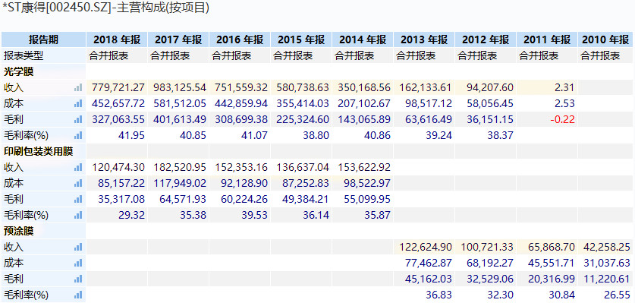The width and height of the screenshot is (635, 303).
Task: Click packaging film margin 29.32
Action: click(132, 215)
